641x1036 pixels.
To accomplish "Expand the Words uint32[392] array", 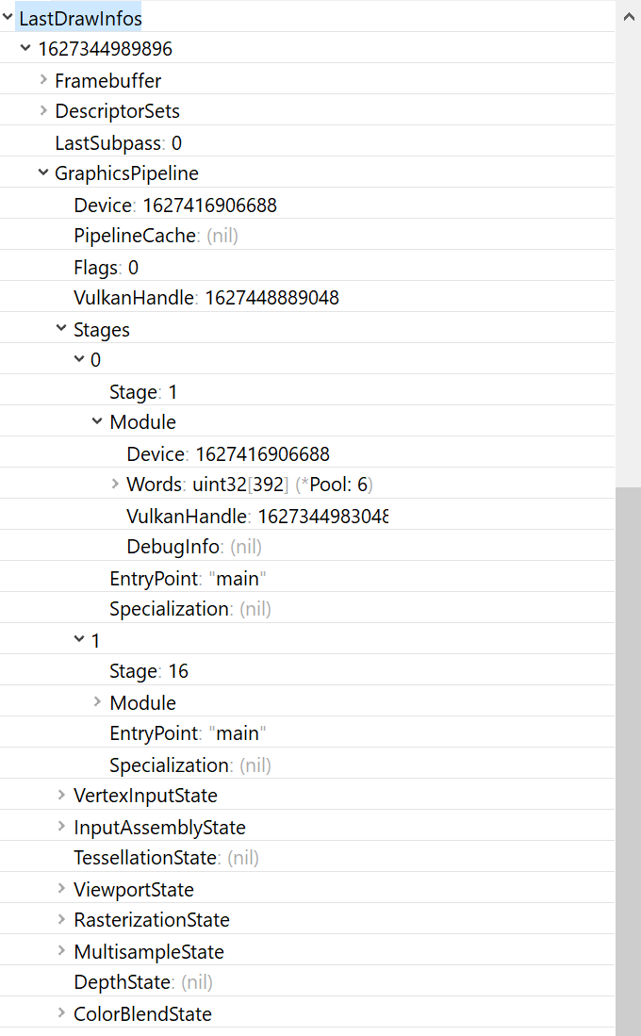I will click(115, 484).
